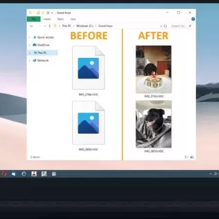Select the dog in car photo thumbnail
The width and height of the screenshot is (219, 219).
point(153,124)
